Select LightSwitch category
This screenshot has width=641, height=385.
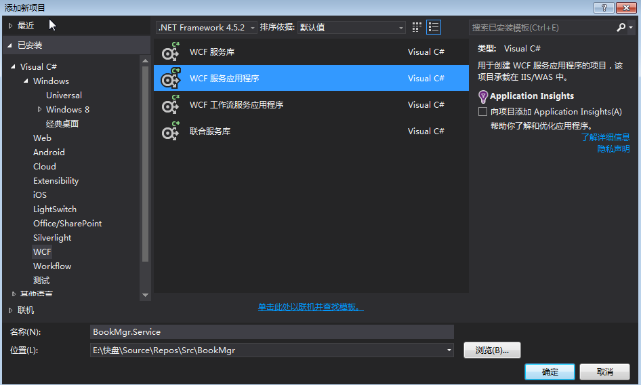point(55,209)
